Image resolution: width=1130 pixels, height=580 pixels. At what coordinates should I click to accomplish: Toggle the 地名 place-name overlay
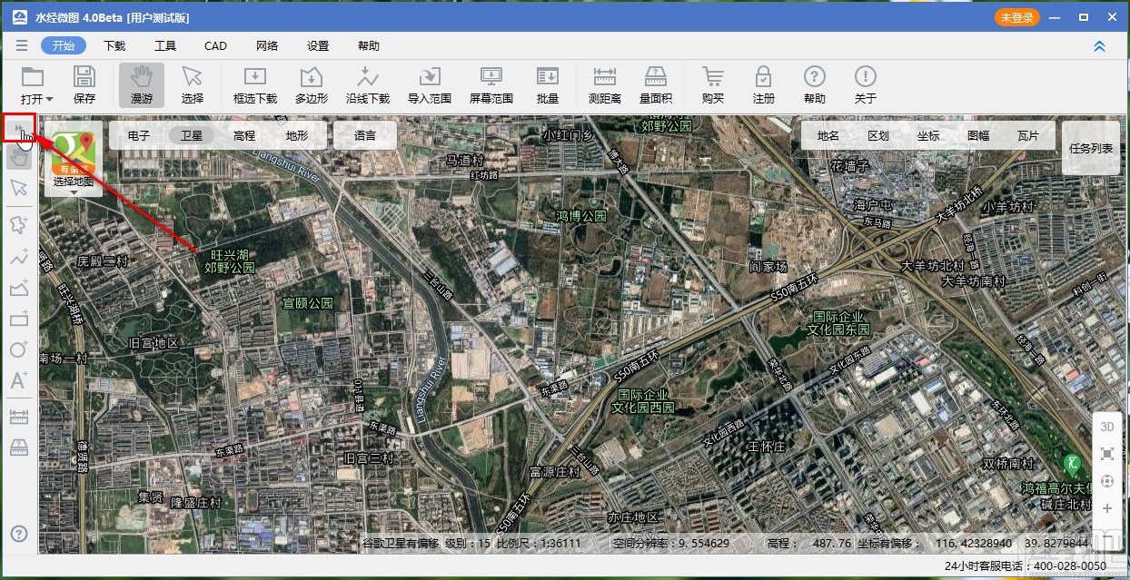coord(828,136)
